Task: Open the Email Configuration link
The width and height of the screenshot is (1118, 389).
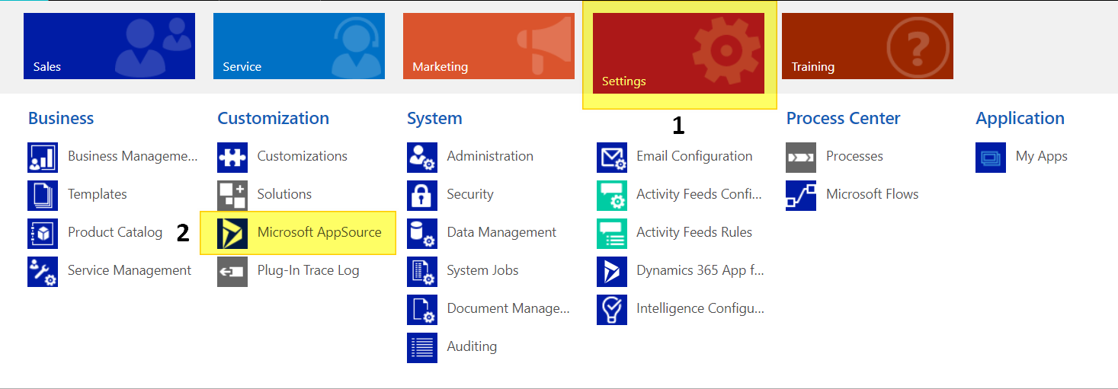Action: [695, 156]
